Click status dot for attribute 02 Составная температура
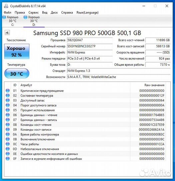 [8, 95]
